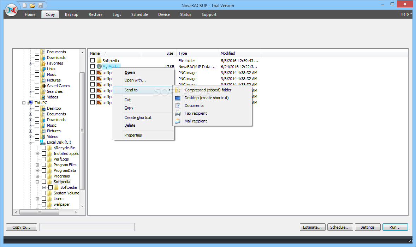416x247 pixels.
Task: Click the $Recycle.Bin folder icon
Action: (49, 148)
